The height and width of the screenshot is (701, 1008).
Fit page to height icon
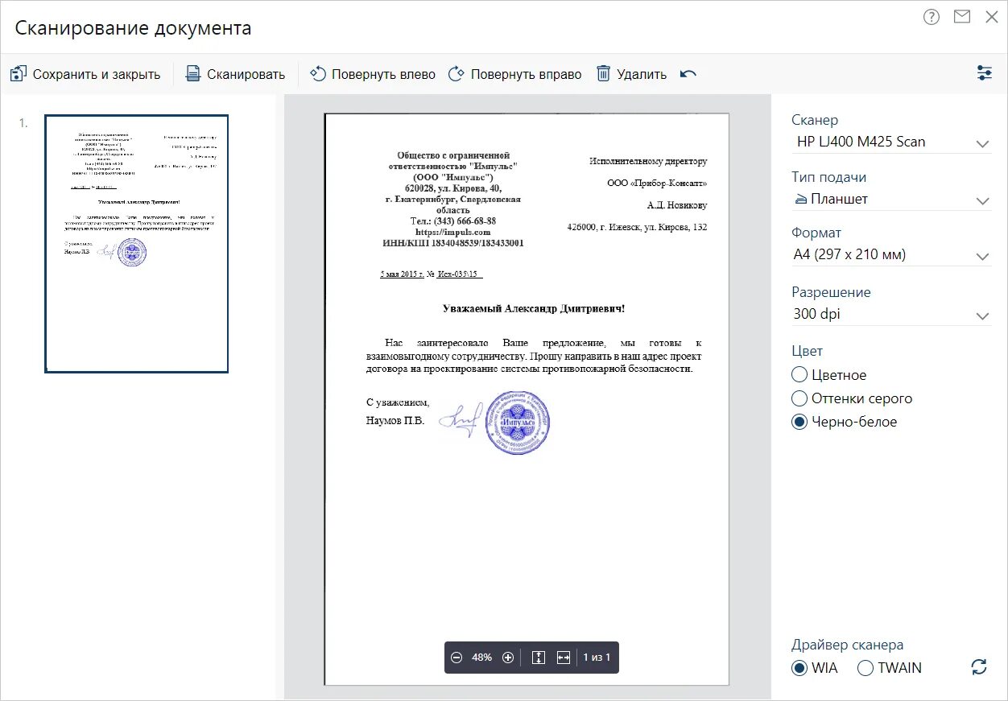pos(539,658)
